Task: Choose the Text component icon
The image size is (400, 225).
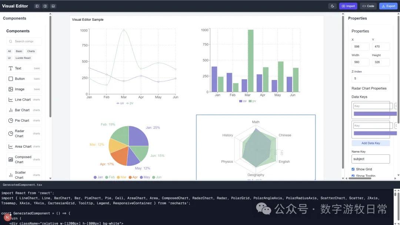Action: pos(11,68)
